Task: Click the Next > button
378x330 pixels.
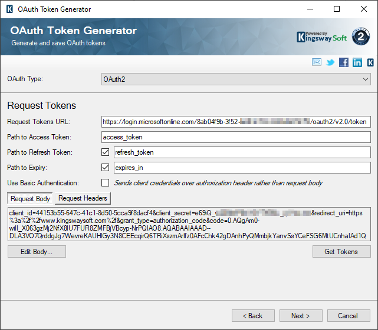Action: pyautogui.click(x=300, y=316)
